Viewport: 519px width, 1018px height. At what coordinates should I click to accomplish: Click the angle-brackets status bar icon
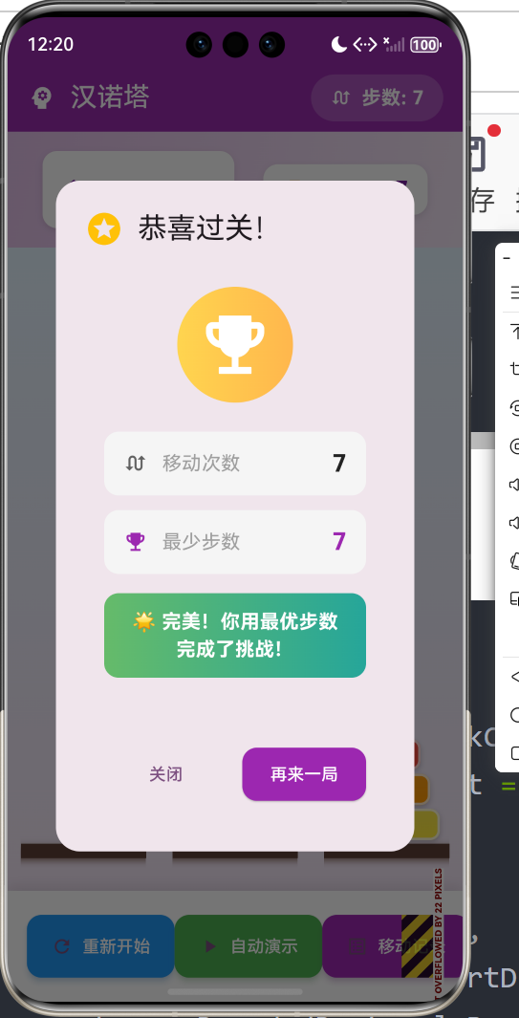click(364, 44)
